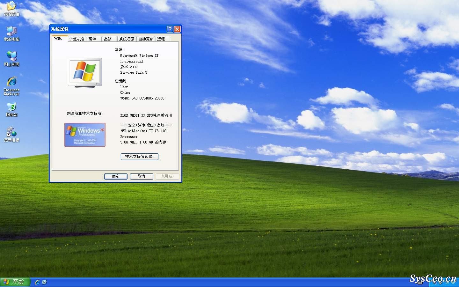Click the China registration text
Viewport: 459px width, 287px height.
pos(125,92)
